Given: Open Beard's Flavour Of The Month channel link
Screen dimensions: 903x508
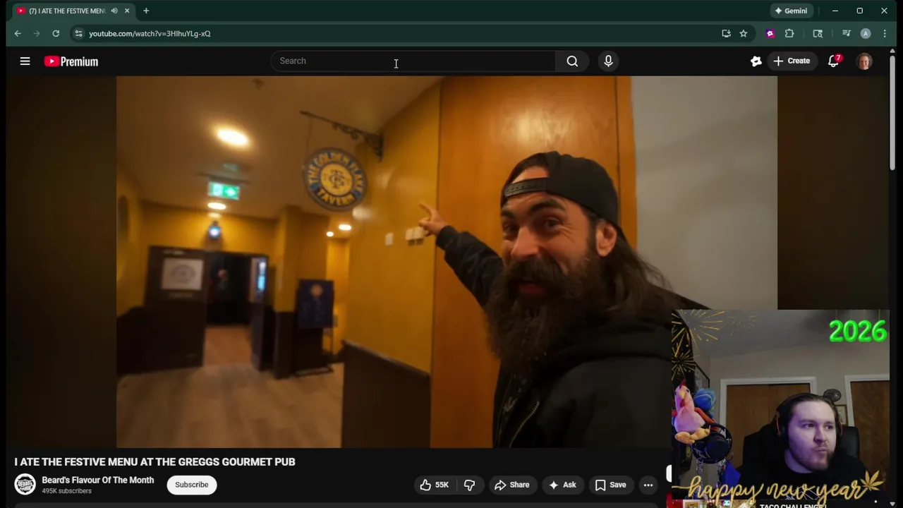Looking at the screenshot, I should [97, 480].
